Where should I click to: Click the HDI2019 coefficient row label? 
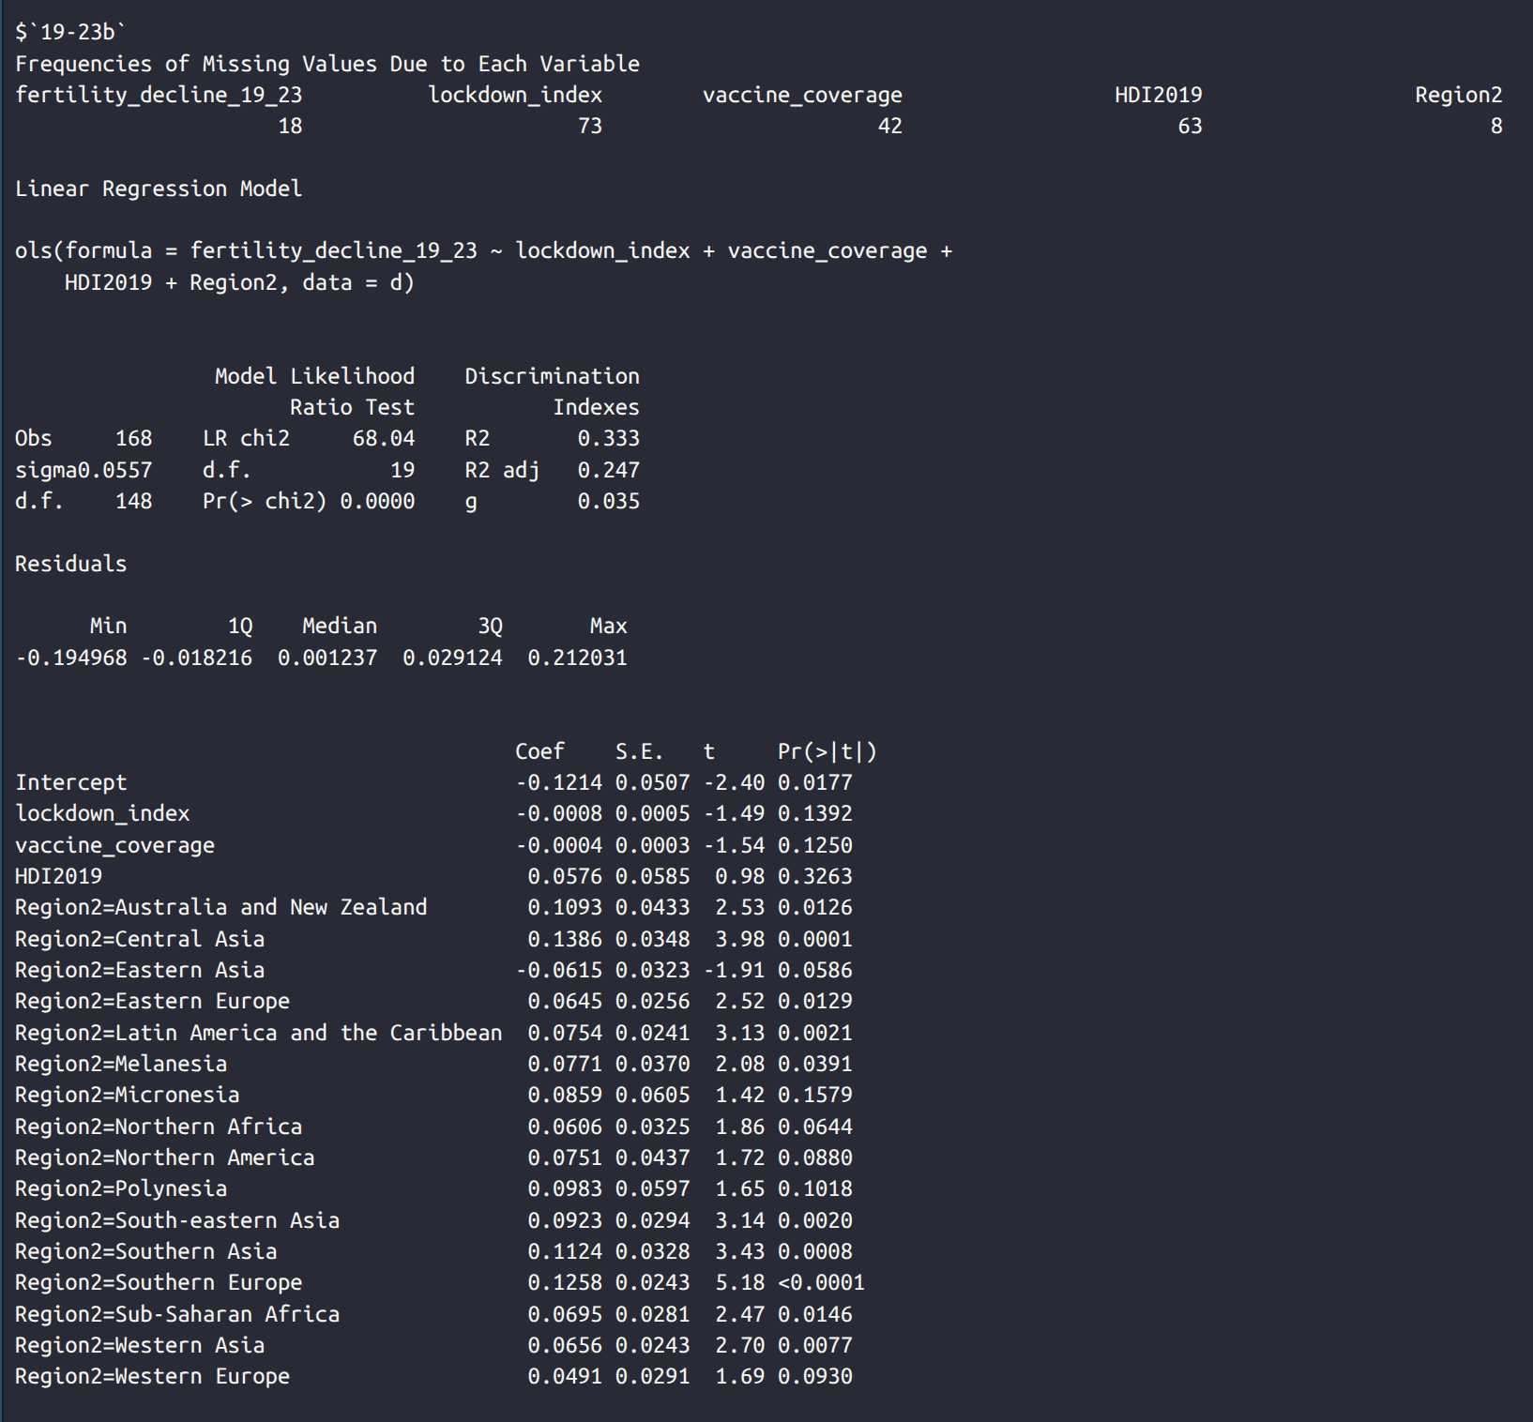point(58,876)
